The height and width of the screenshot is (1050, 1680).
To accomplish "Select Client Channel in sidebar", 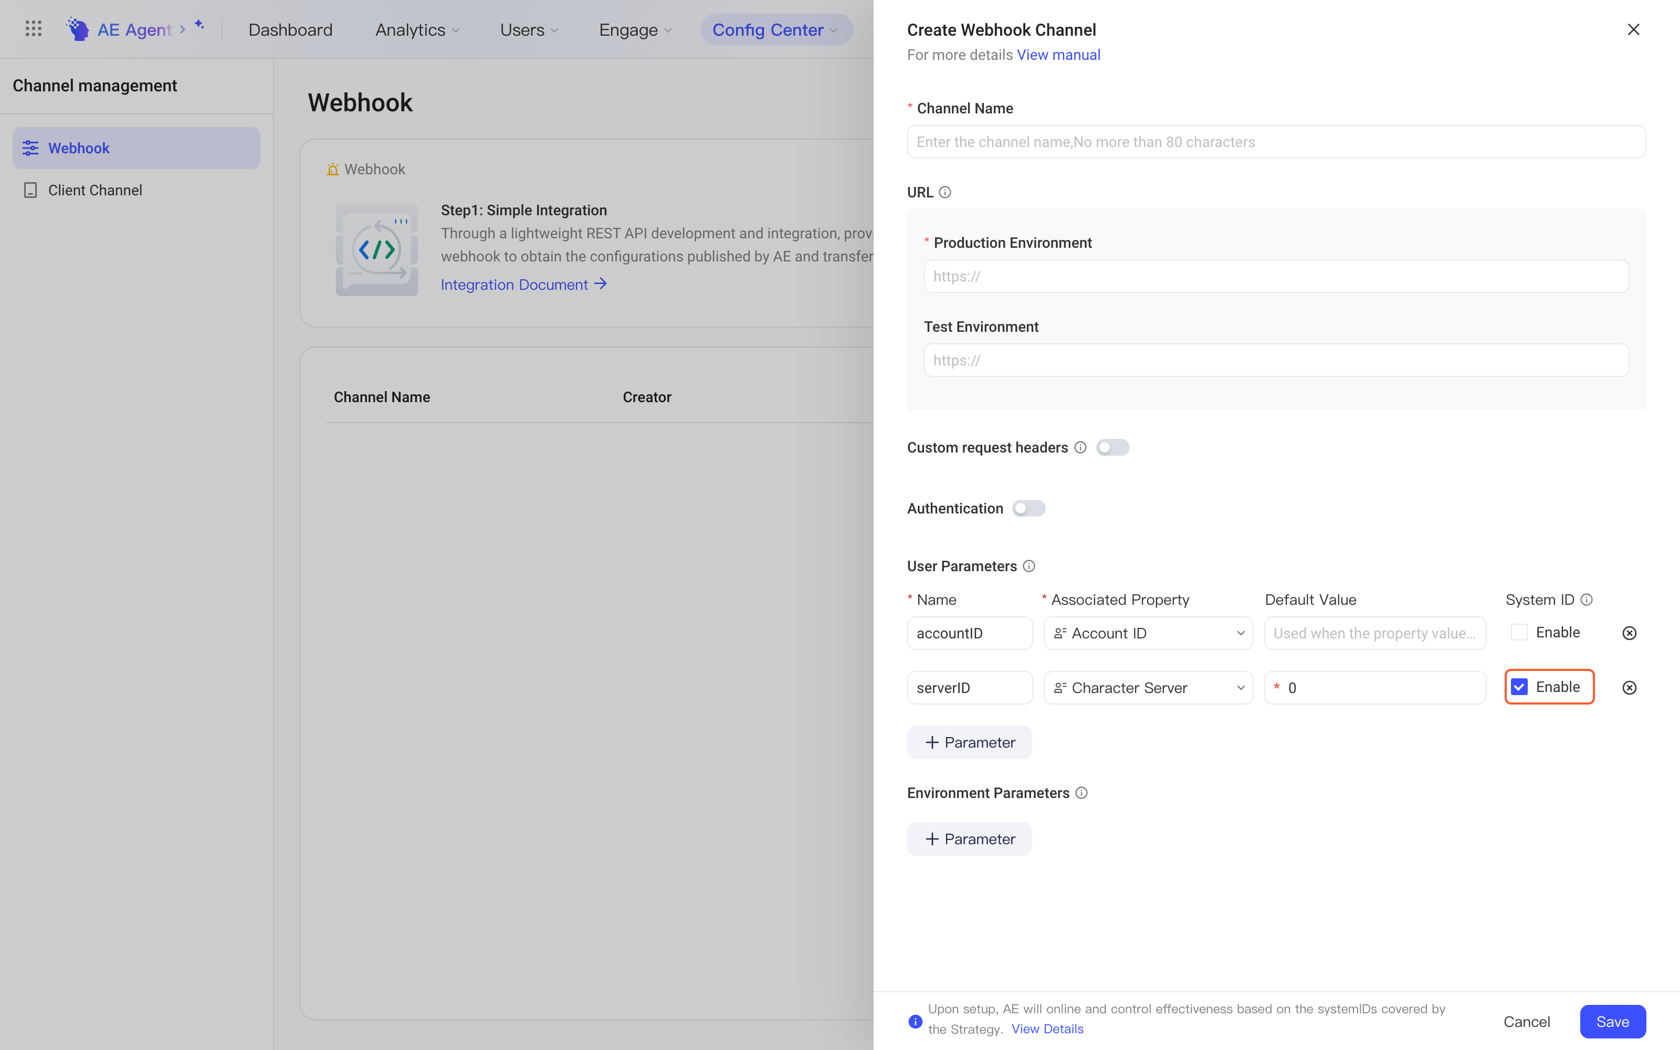I will pos(136,190).
